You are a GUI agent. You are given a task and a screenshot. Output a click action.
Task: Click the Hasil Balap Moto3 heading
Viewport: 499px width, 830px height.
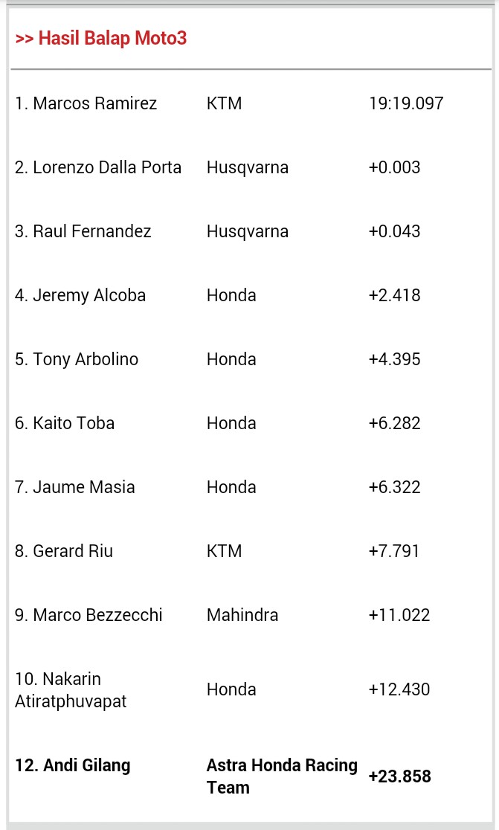101,39
